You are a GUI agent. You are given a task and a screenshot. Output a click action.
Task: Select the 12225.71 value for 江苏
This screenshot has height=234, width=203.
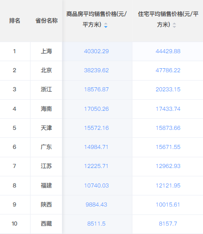pos(96,166)
